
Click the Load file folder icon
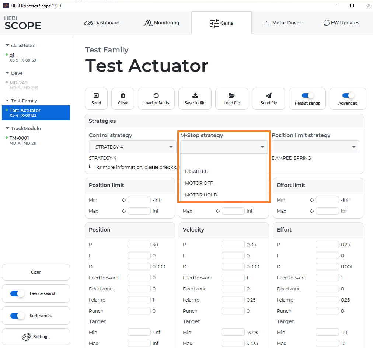tap(231, 95)
